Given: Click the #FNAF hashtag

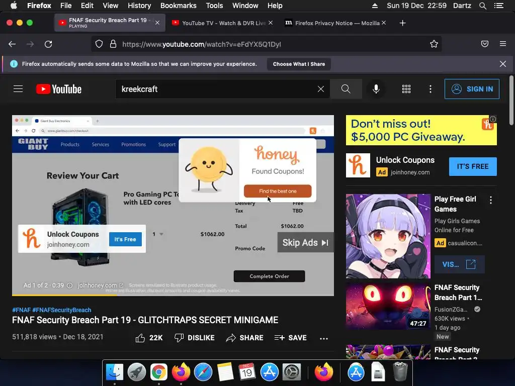Looking at the screenshot, I should 21,310.
